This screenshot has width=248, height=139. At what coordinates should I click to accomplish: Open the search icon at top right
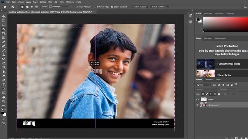click(245, 7)
